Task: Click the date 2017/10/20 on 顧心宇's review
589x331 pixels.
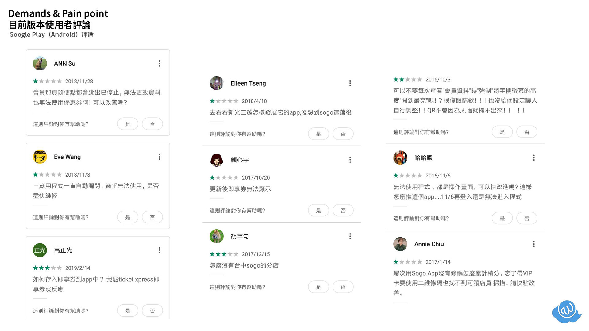Action: [256, 178]
